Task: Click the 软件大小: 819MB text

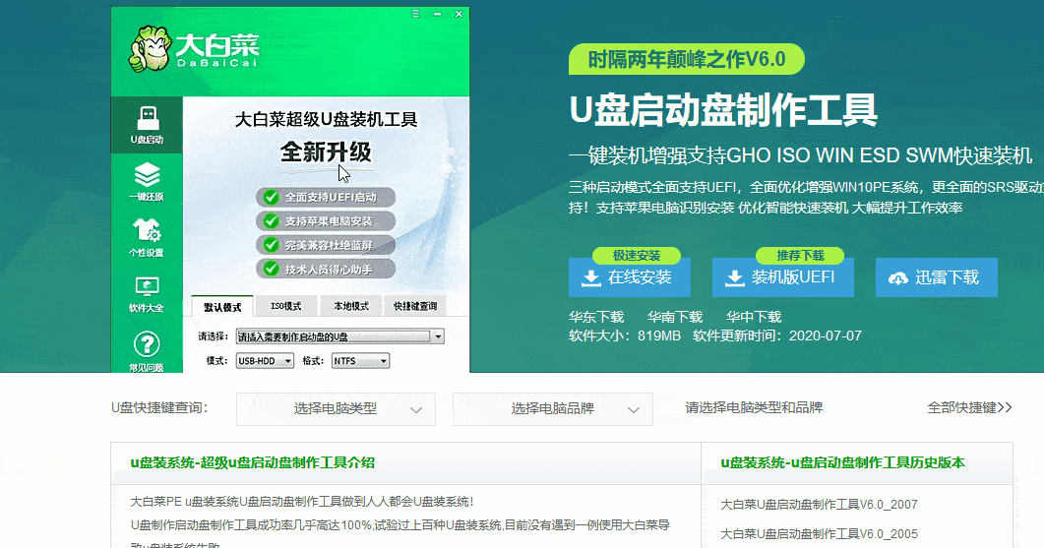Action: (x=625, y=335)
